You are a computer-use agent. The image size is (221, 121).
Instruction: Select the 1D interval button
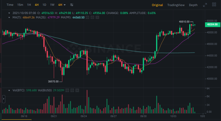coord(44,5)
